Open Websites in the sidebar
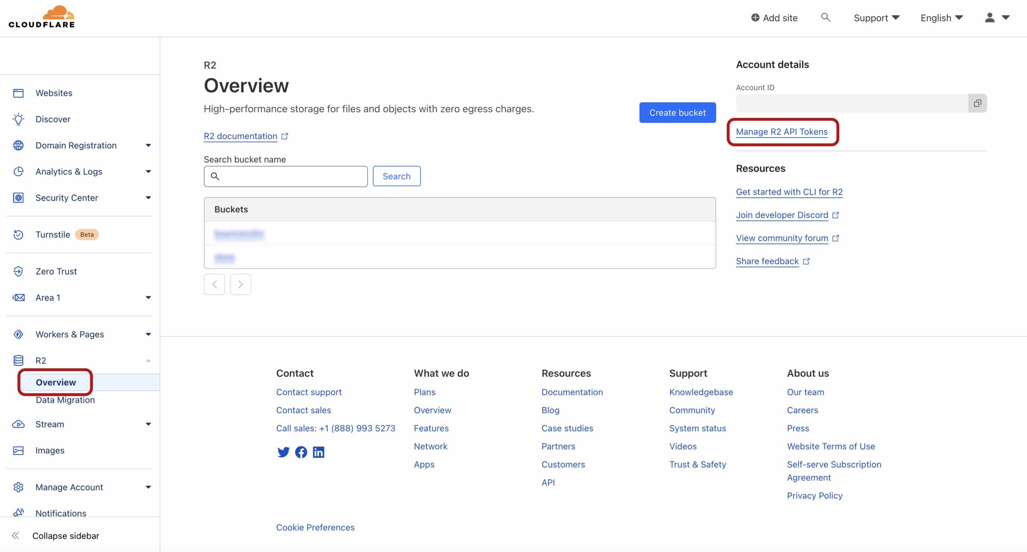Screen dimensions: 1027x552 click(x=54, y=93)
